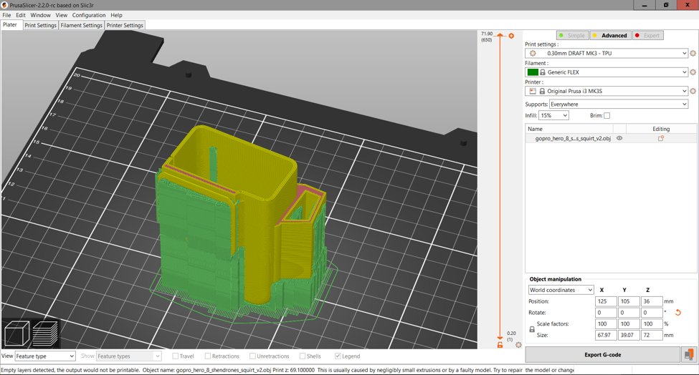The image size is (699, 375).
Task: Open the View menu
Action: (62, 15)
